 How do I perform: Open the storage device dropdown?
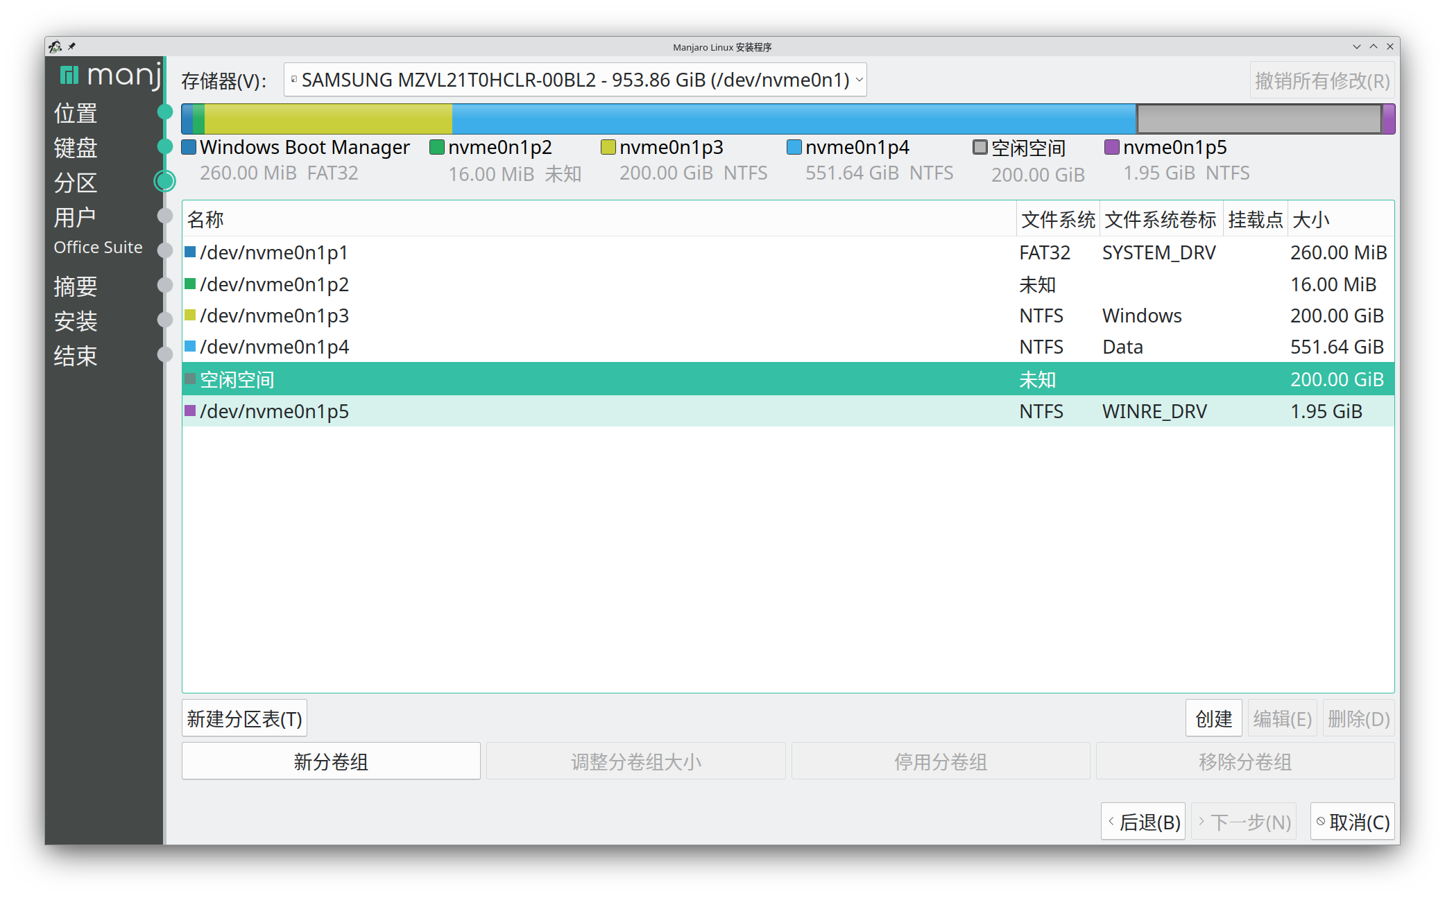574,80
